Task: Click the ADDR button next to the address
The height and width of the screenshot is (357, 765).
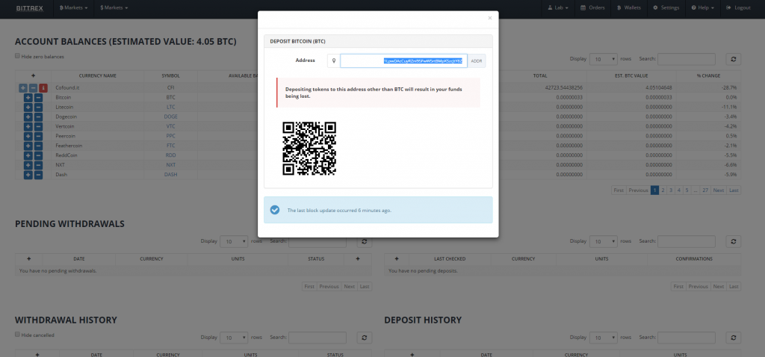Action: click(x=477, y=61)
